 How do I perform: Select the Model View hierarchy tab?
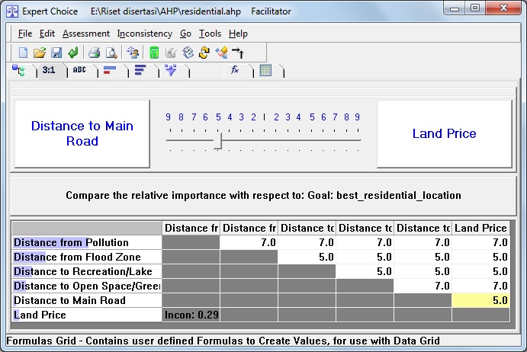pyautogui.click(x=20, y=70)
